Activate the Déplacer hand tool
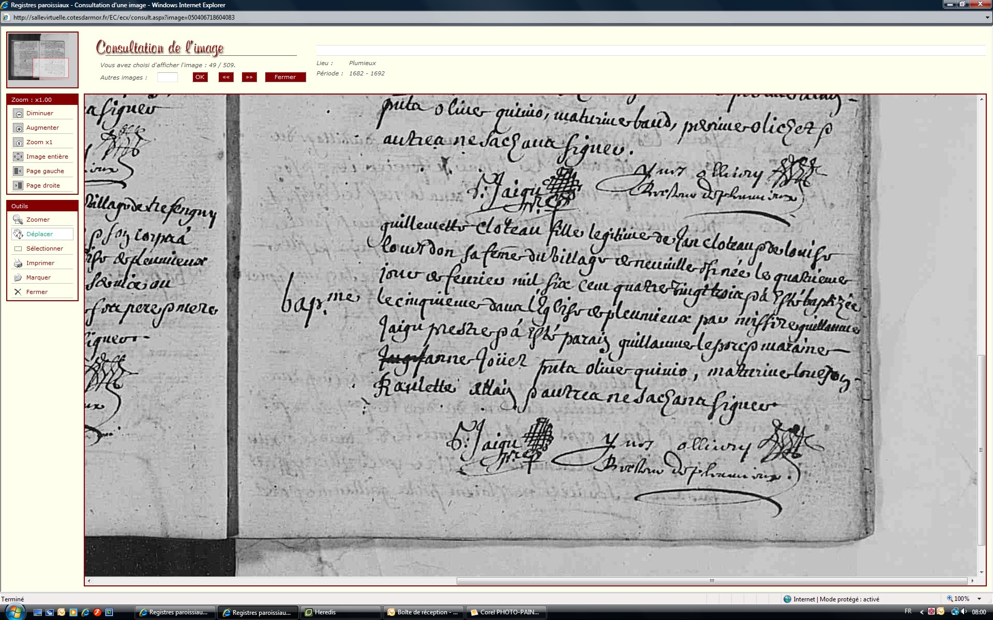This screenshot has width=993, height=620. point(18,234)
